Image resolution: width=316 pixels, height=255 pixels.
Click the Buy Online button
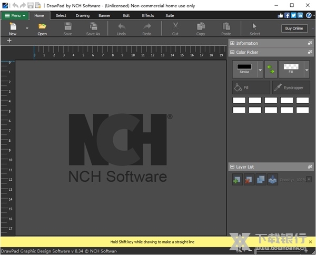[x=294, y=28]
